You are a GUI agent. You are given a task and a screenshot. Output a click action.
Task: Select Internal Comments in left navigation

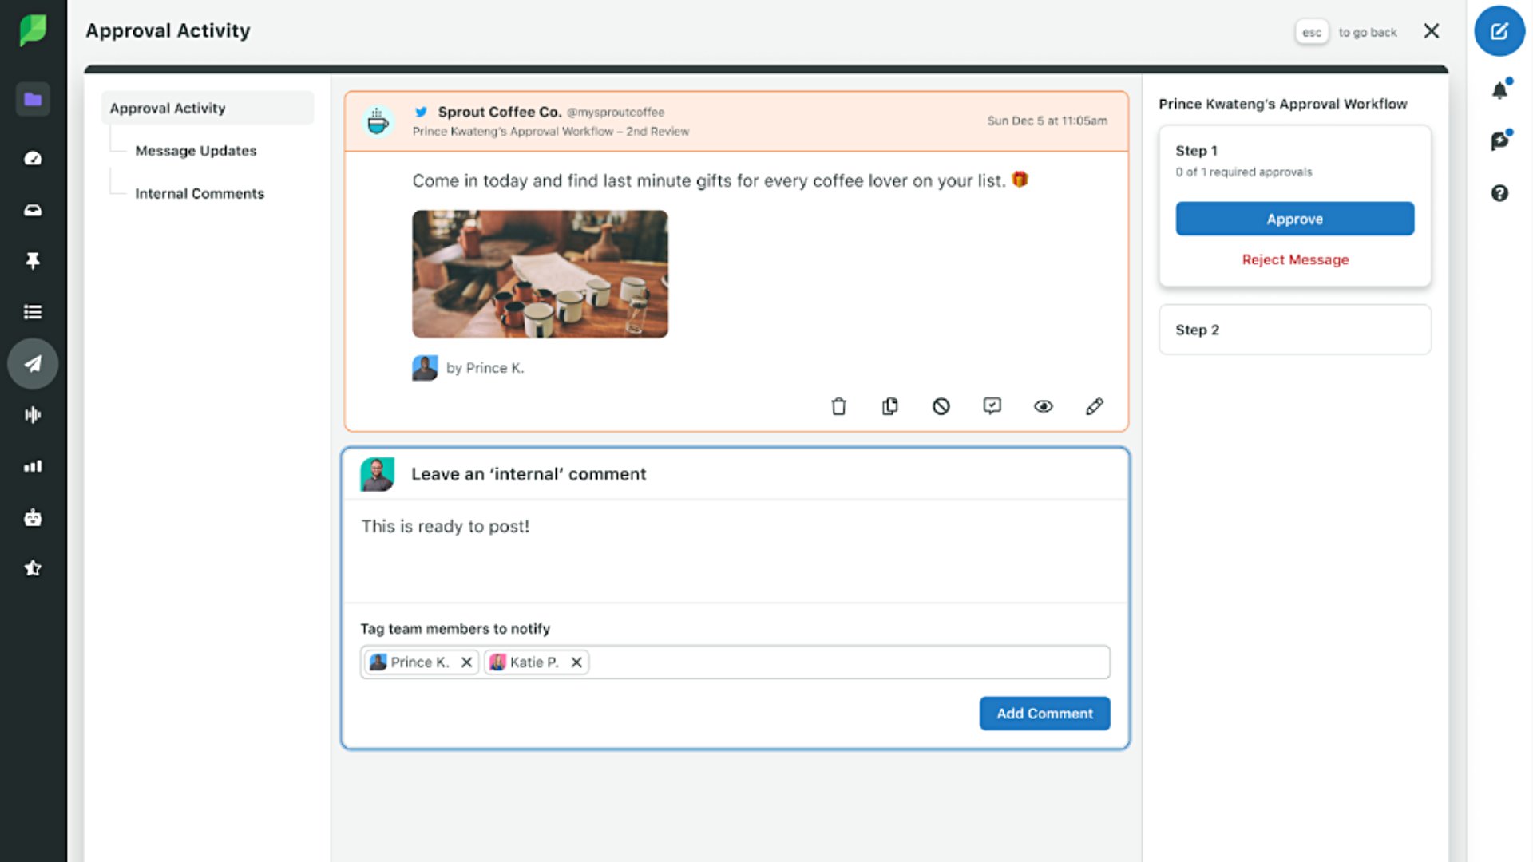click(x=200, y=193)
